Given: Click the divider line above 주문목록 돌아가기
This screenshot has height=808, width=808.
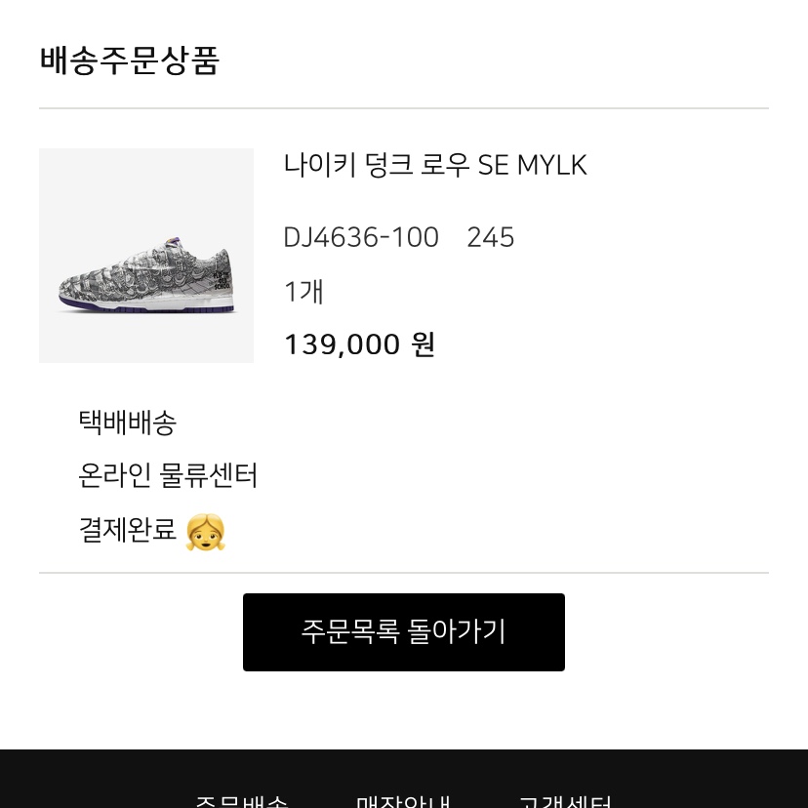Looking at the screenshot, I should (x=404, y=573).
